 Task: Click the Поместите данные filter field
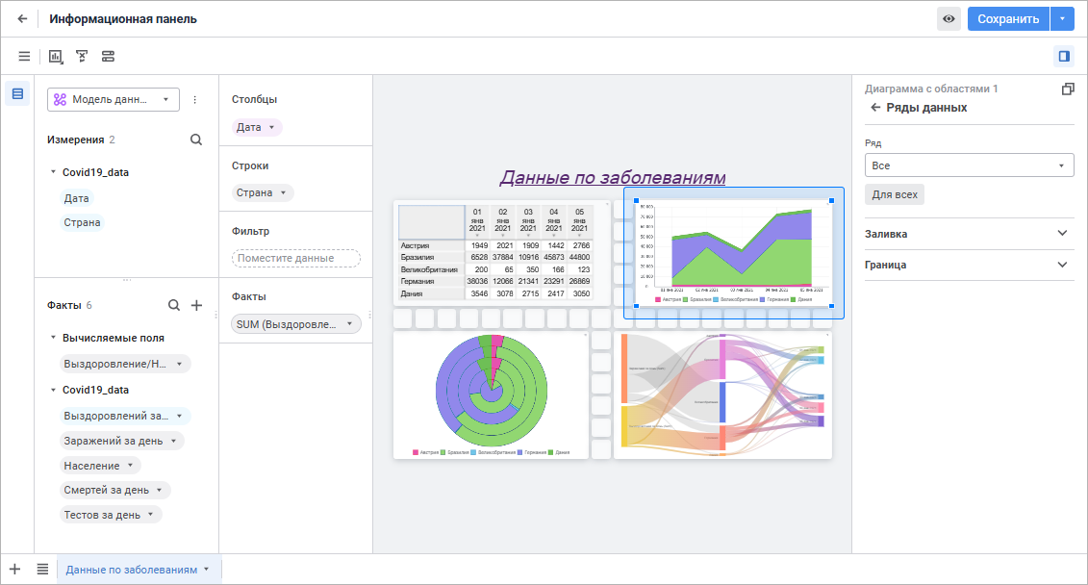coord(295,258)
